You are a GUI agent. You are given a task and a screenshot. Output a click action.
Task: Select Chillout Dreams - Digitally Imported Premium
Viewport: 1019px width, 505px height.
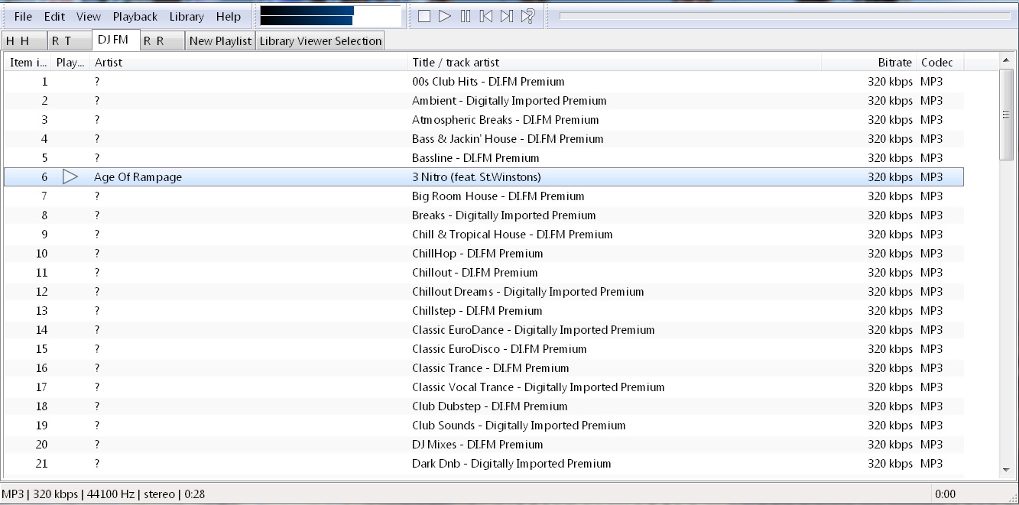[x=484, y=292]
